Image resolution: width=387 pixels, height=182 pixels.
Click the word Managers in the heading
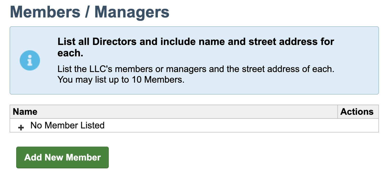pos(132,12)
